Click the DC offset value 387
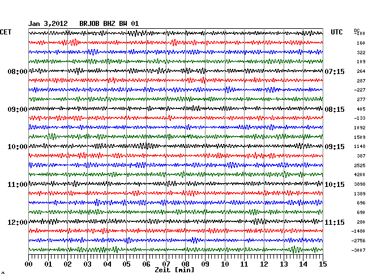This screenshot has width=368, height=279. (361, 156)
